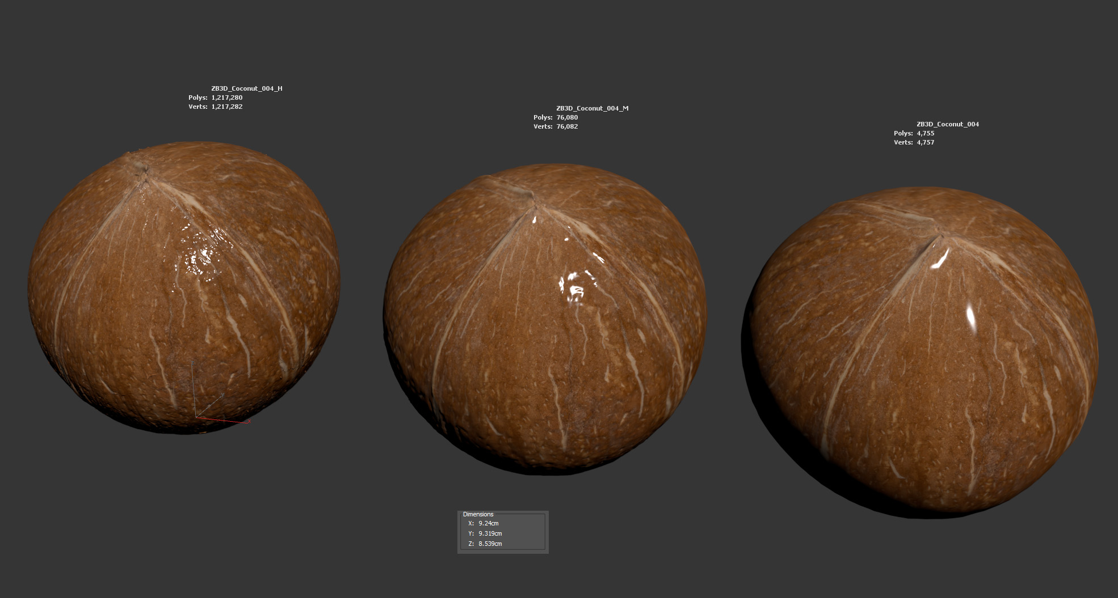Click the 76,080 polys count
Viewport: 1118px width, 598px height.
(x=567, y=117)
